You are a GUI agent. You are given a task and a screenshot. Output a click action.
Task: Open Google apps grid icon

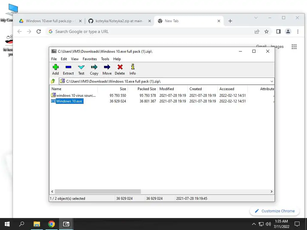[294, 46]
